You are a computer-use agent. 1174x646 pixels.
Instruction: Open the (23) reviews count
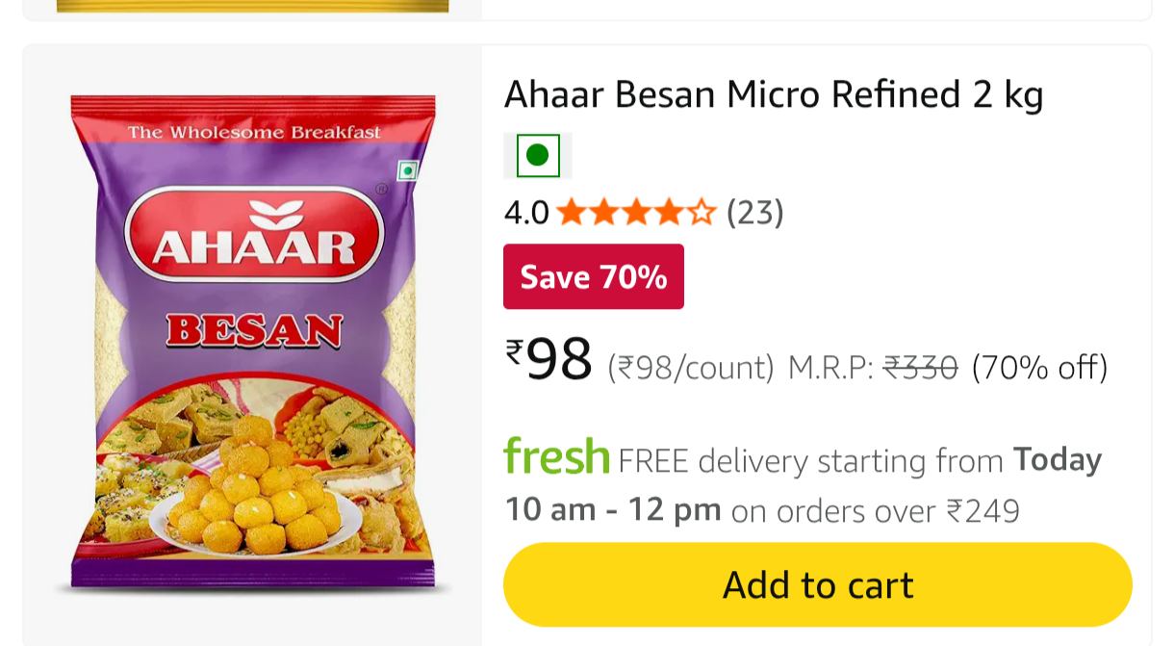(x=755, y=212)
